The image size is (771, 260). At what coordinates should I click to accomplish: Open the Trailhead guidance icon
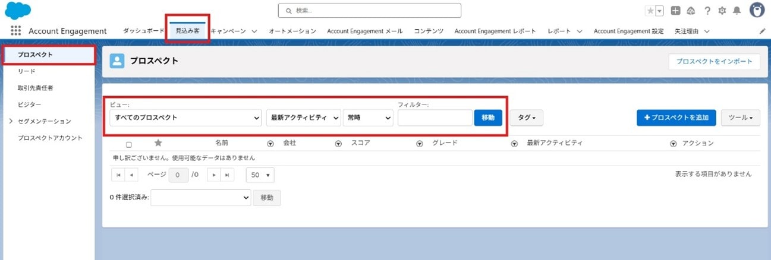click(x=691, y=11)
